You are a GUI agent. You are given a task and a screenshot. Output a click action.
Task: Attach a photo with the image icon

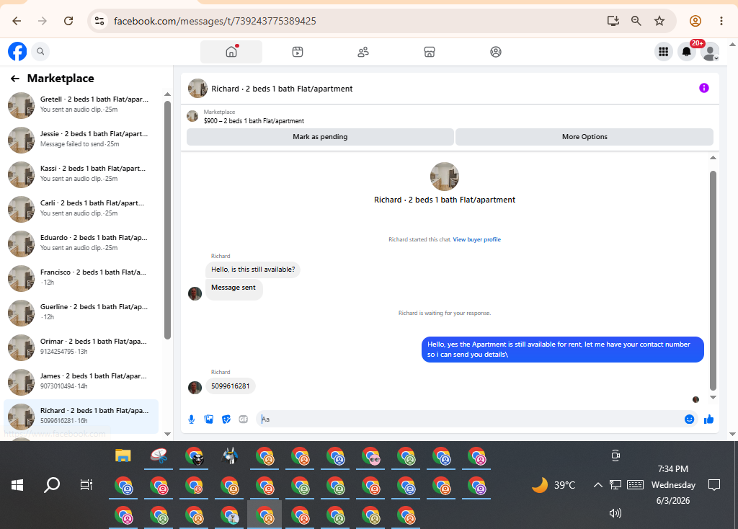(209, 419)
